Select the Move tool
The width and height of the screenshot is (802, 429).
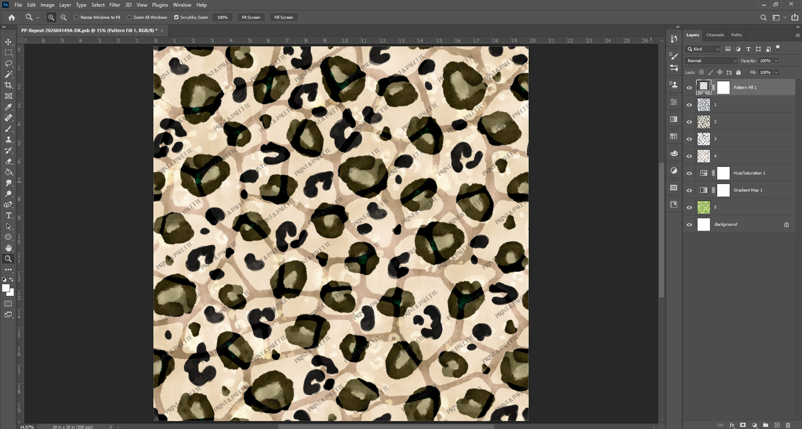(8, 42)
